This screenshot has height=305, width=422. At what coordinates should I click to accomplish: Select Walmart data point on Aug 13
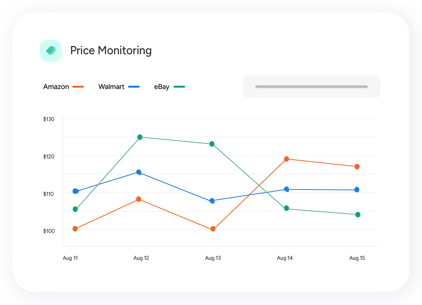[212, 201]
